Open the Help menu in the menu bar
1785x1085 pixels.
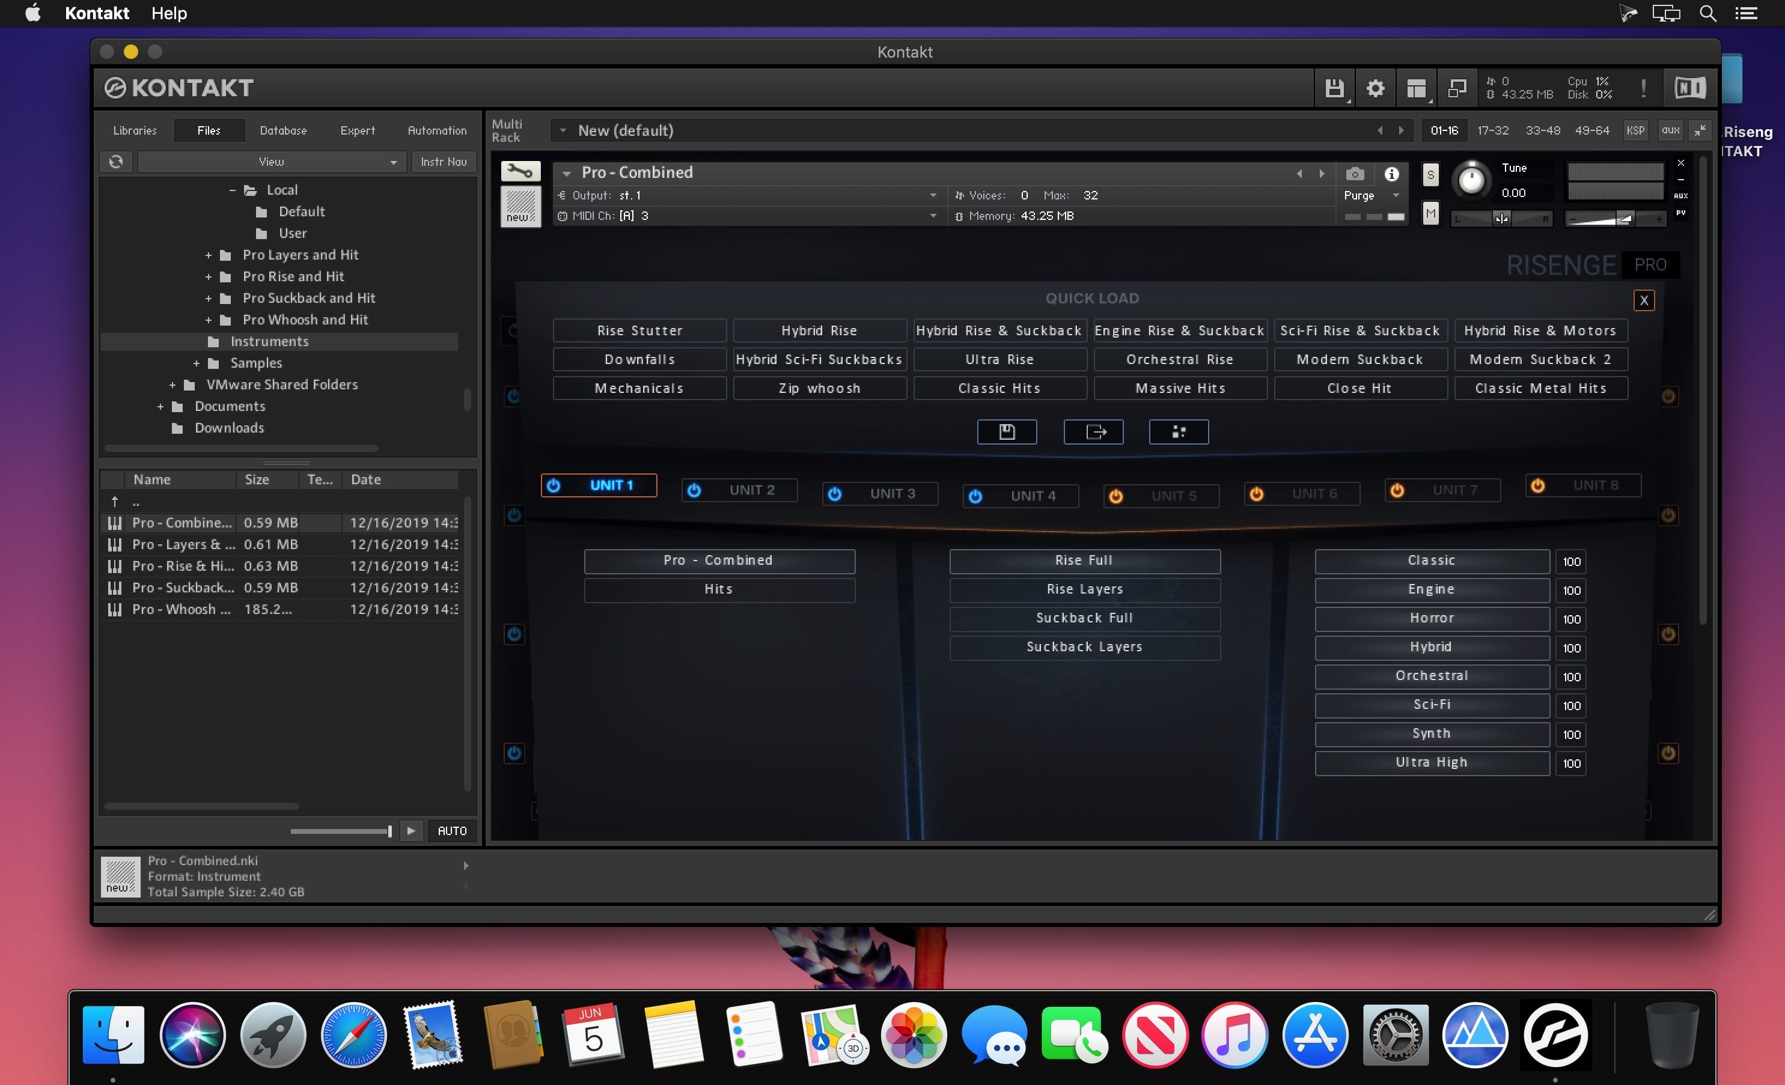coord(169,13)
